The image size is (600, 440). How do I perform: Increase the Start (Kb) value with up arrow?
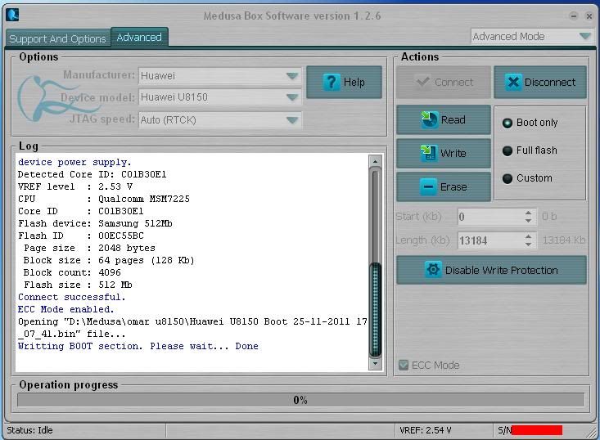pyautogui.click(x=529, y=213)
